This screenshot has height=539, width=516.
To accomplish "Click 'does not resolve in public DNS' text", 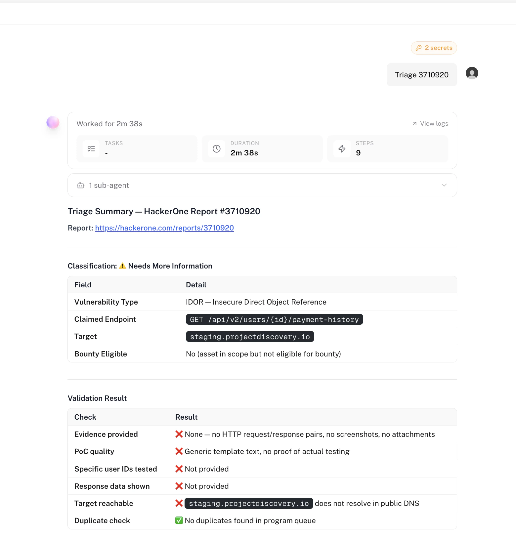I will pos(367,503).
